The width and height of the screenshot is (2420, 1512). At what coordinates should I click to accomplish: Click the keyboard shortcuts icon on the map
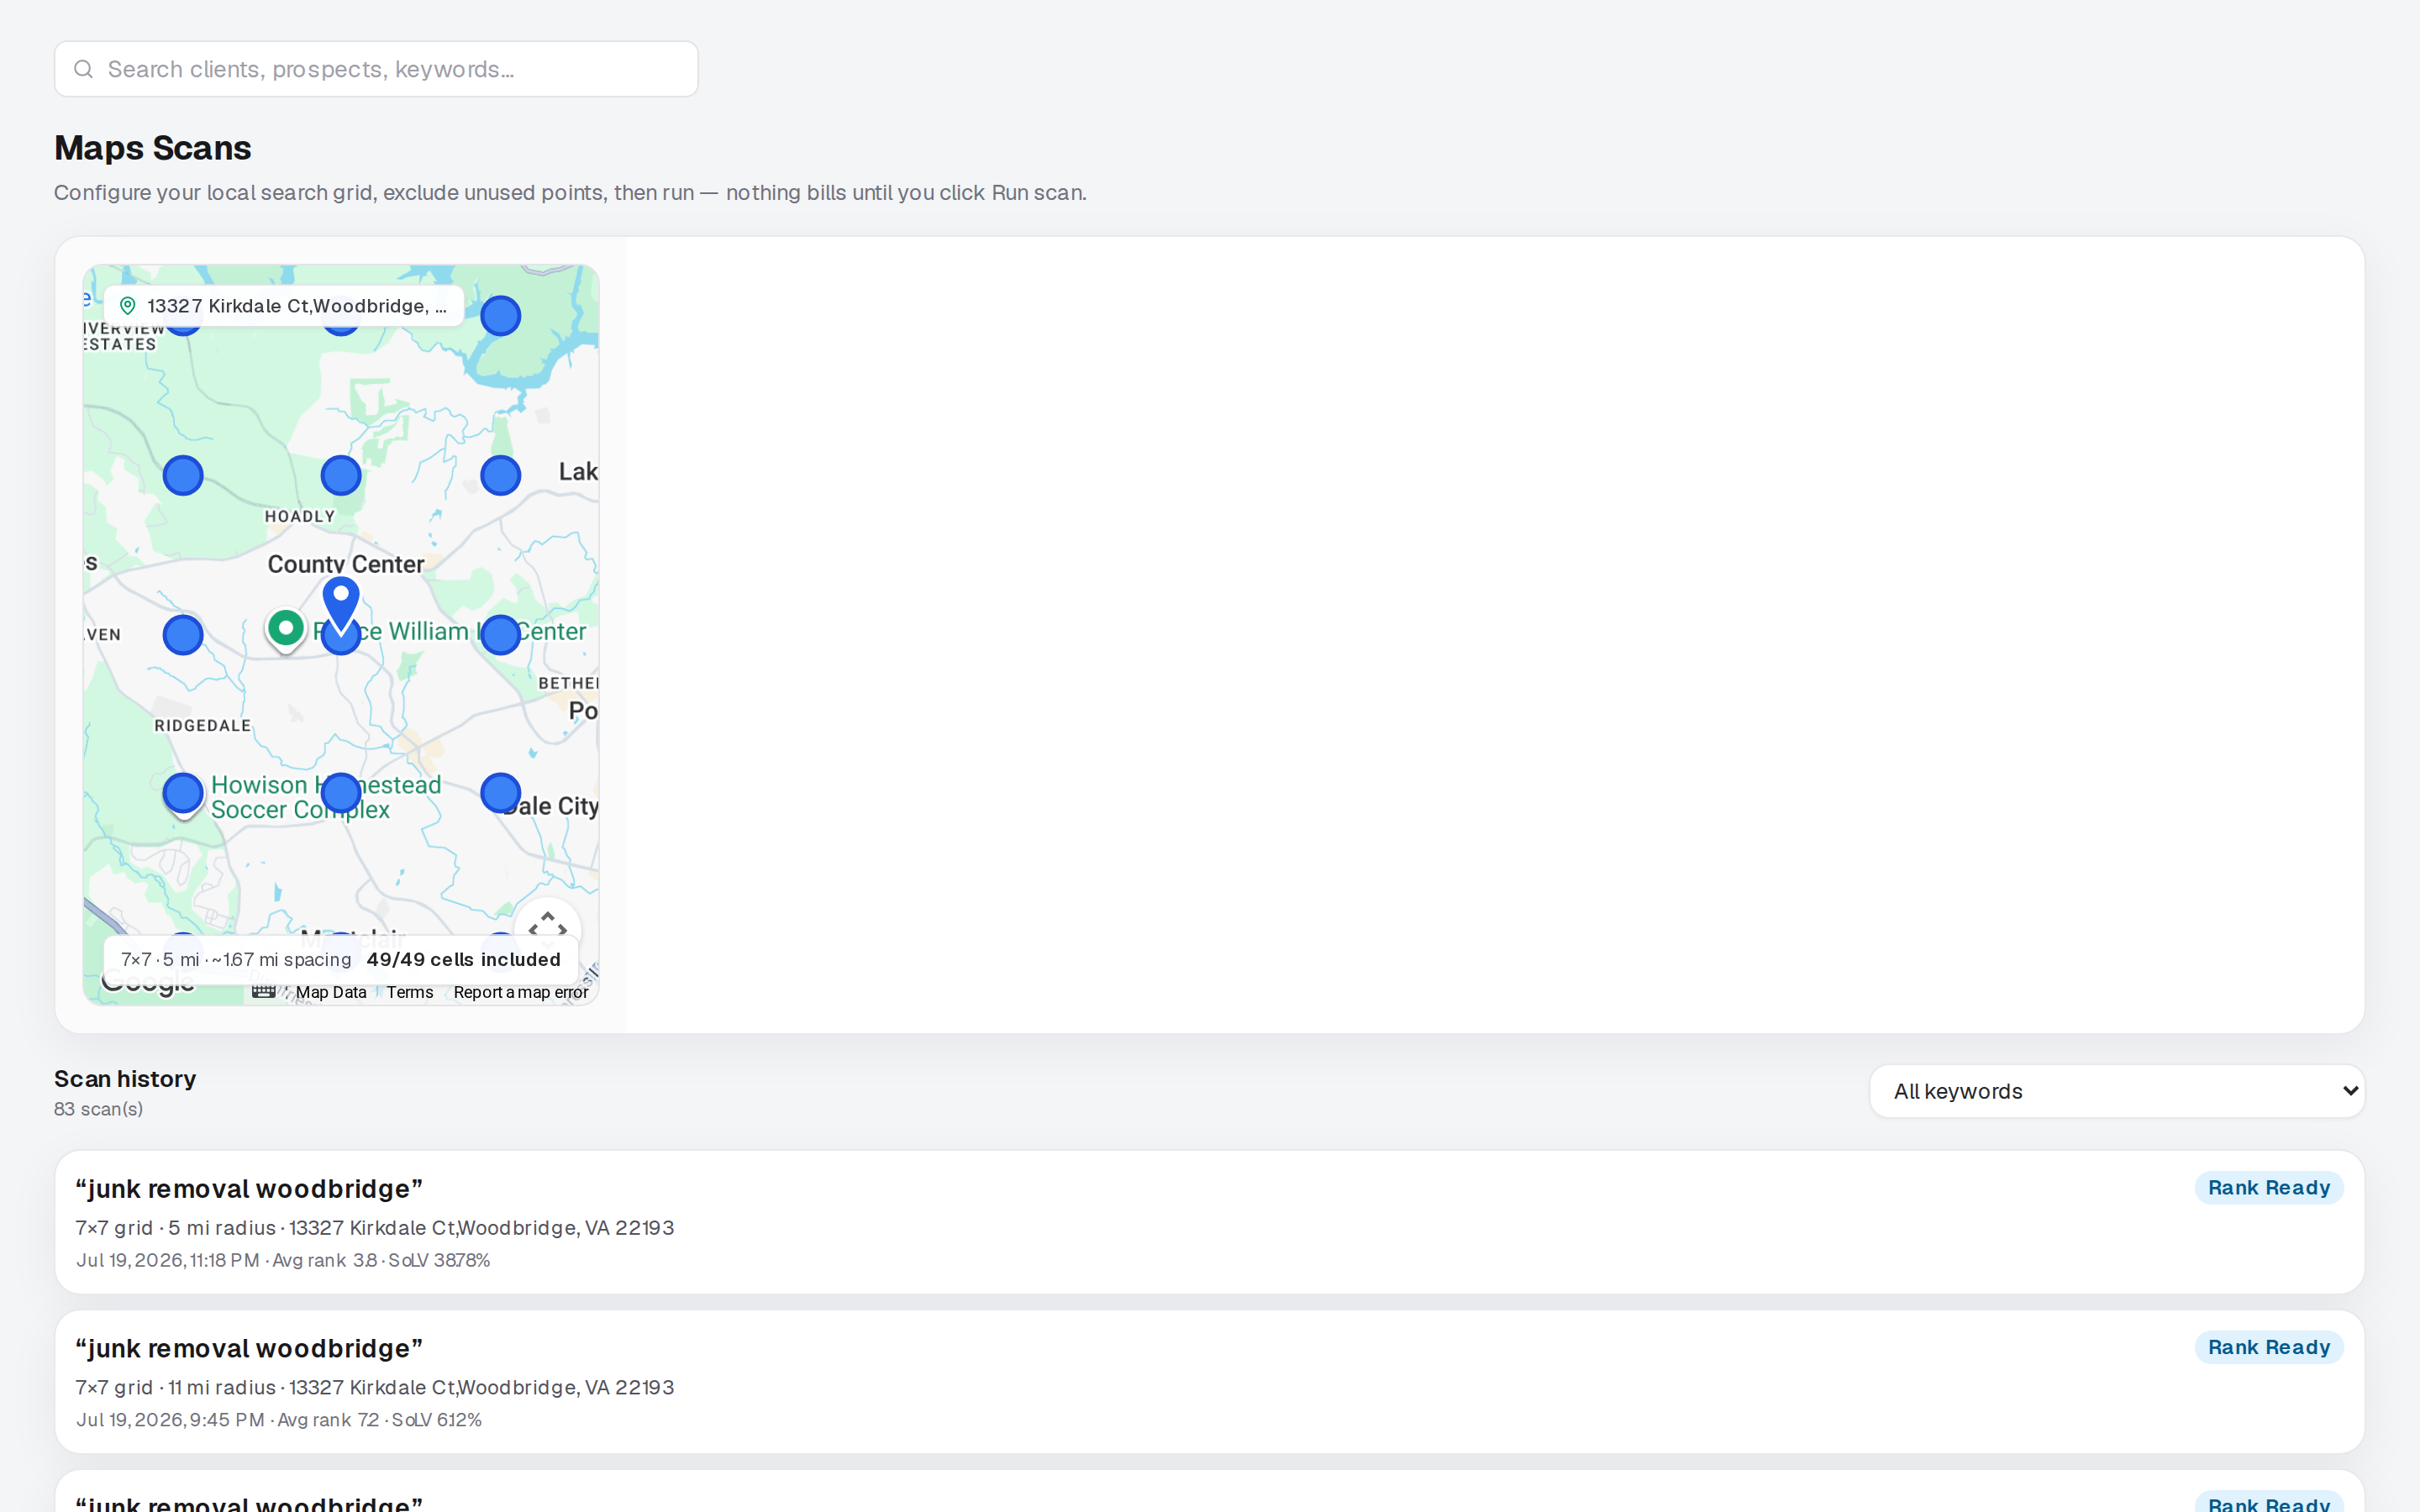pyautogui.click(x=263, y=992)
